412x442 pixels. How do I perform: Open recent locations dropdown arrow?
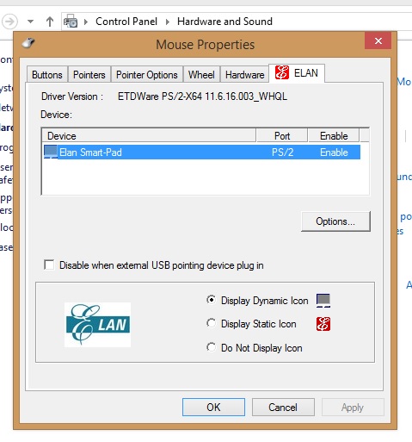30,22
